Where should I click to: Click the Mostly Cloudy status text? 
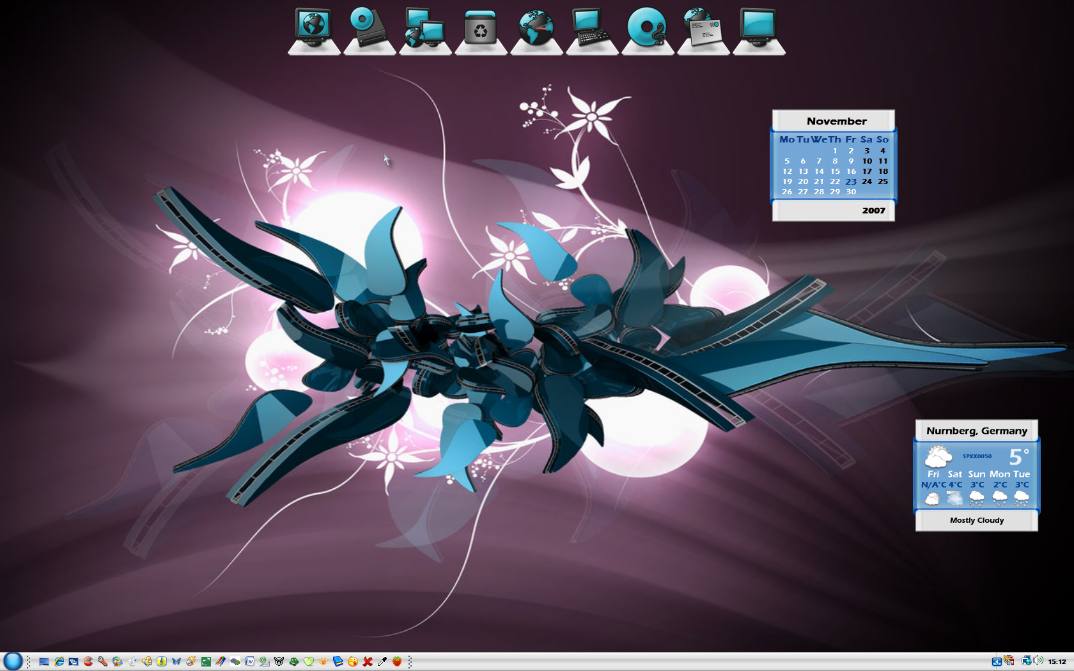(x=977, y=520)
